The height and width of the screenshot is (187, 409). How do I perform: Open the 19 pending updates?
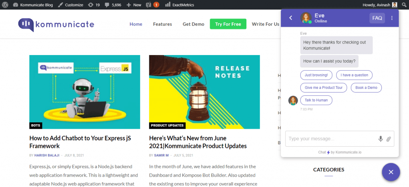[94, 5]
